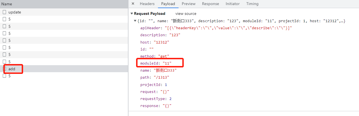Switch to the Headers tab
The image size is (359, 116).
tap(147, 4)
